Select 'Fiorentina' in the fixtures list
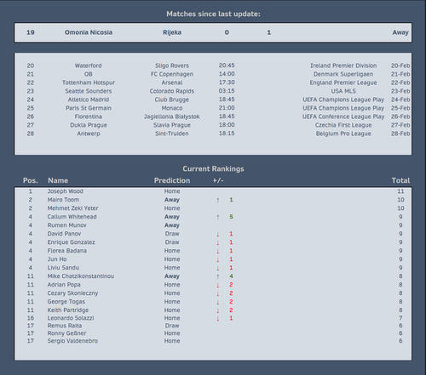This screenshot has width=426, height=375. [x=89, y=116]
